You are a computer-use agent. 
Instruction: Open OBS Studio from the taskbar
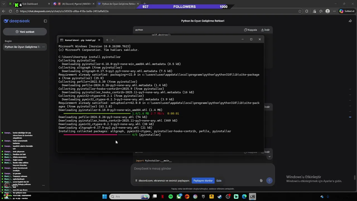pyautogui.click(x=228, y=197)
